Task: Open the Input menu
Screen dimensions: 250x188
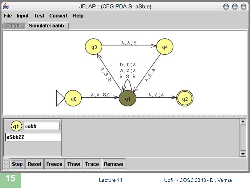Action: 22,16
